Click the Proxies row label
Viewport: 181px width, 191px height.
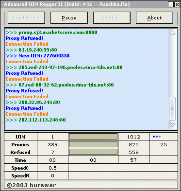pos(20,144)
